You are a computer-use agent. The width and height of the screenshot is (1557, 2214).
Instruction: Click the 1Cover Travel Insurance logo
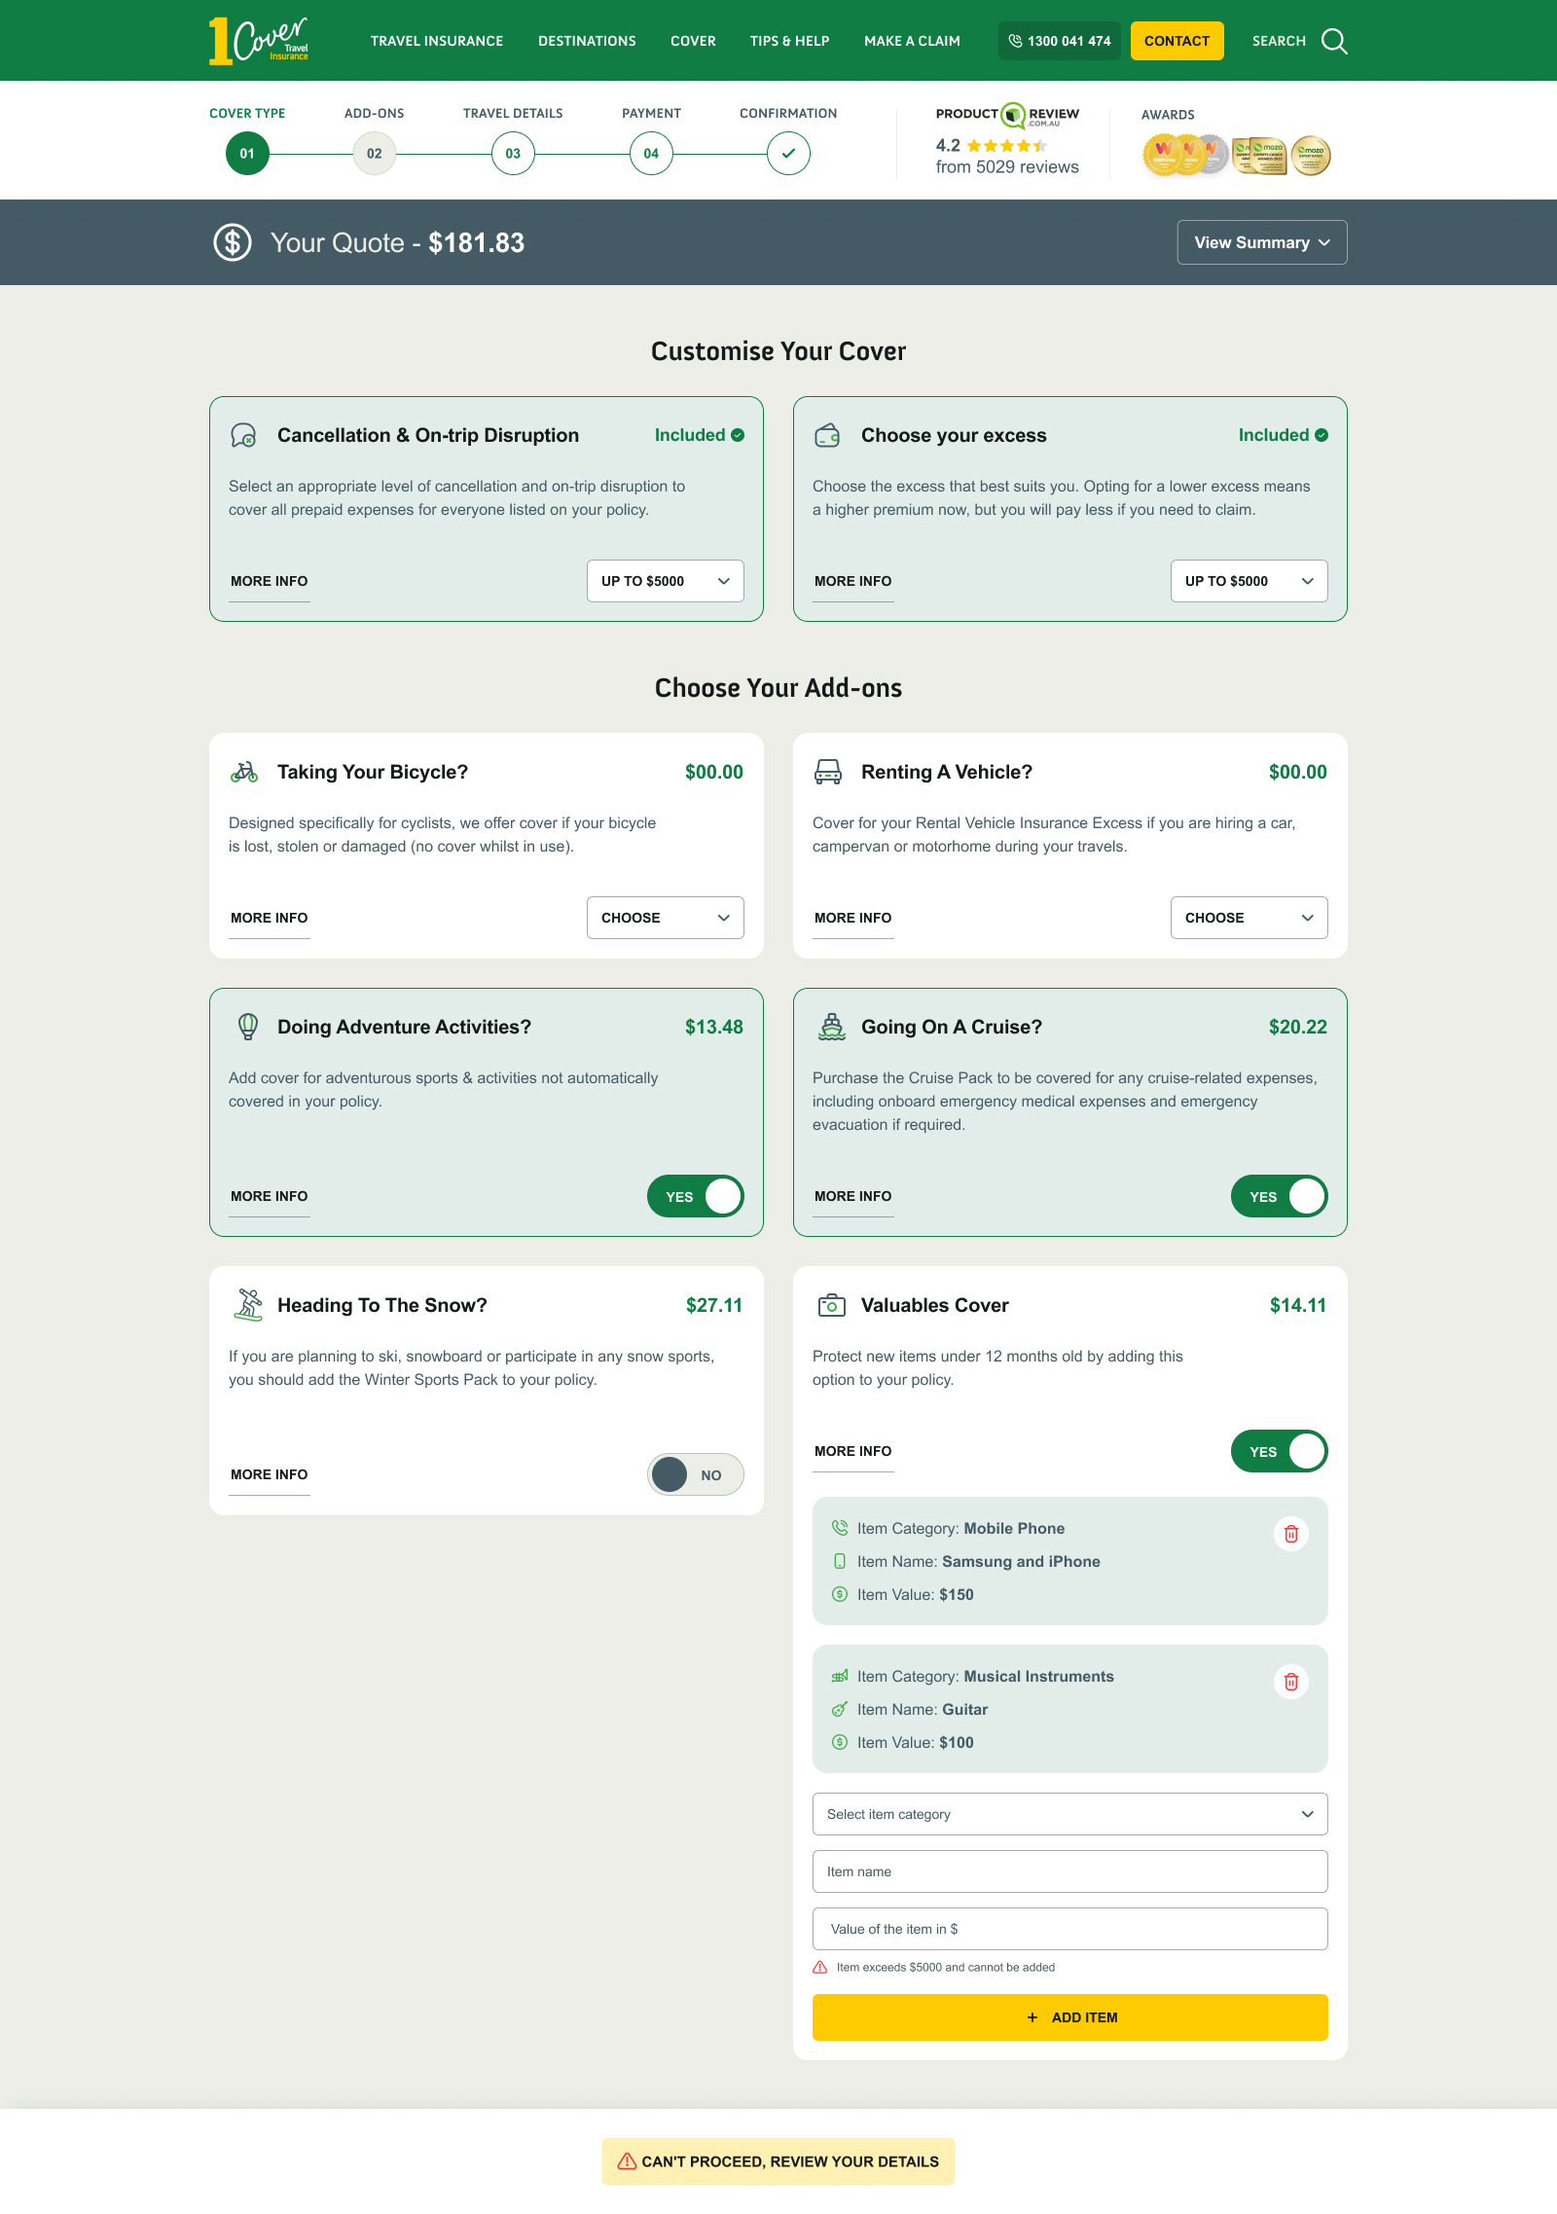[x=259, y=41]
